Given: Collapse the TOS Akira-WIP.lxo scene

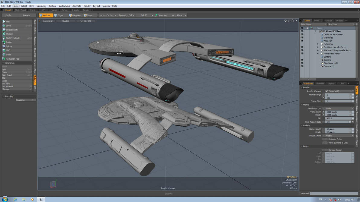Looking at the screenshot, I should tap(316, 31).
